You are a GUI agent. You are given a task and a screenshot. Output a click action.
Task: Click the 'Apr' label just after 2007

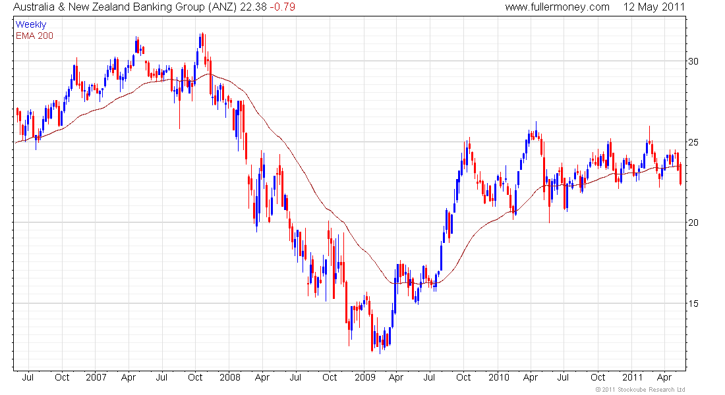pos(128,377)
